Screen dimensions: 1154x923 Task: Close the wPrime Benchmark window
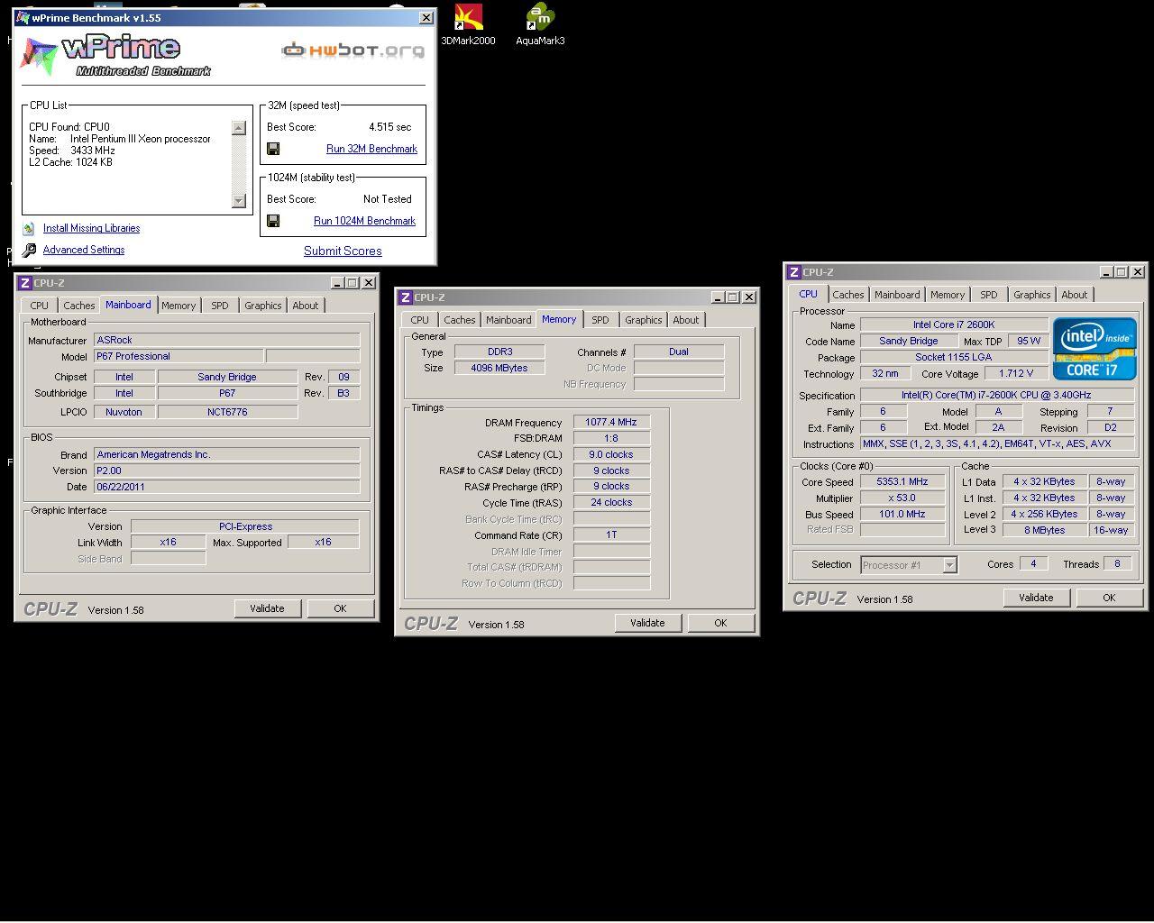point(426,18)
